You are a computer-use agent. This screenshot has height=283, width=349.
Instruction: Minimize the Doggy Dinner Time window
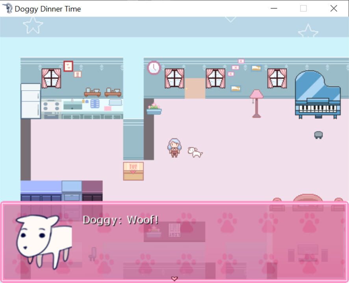click(x=275, y=8)
